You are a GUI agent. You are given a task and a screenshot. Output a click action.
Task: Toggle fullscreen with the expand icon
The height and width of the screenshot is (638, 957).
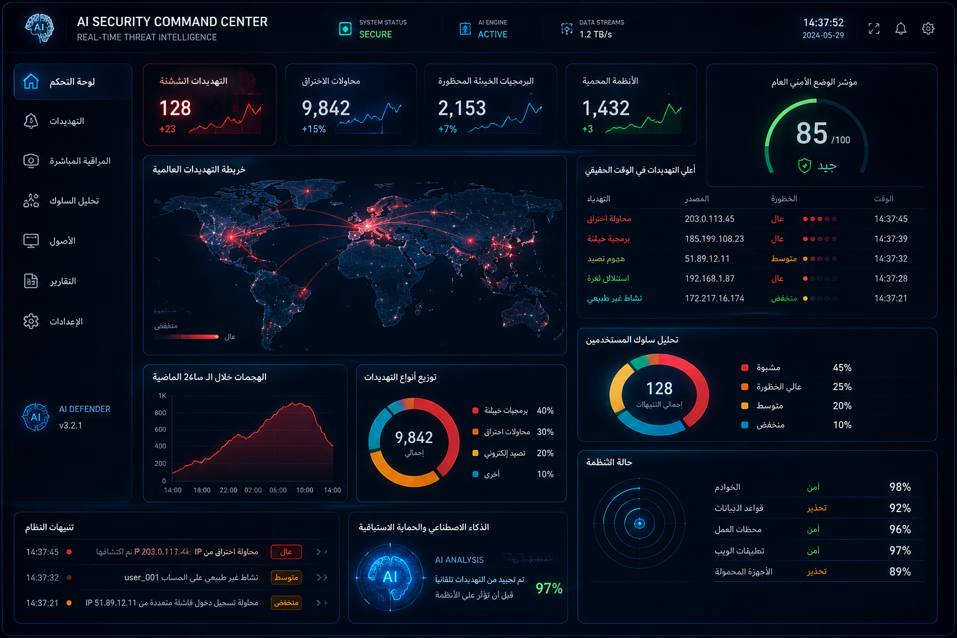[x=874, y=29]
